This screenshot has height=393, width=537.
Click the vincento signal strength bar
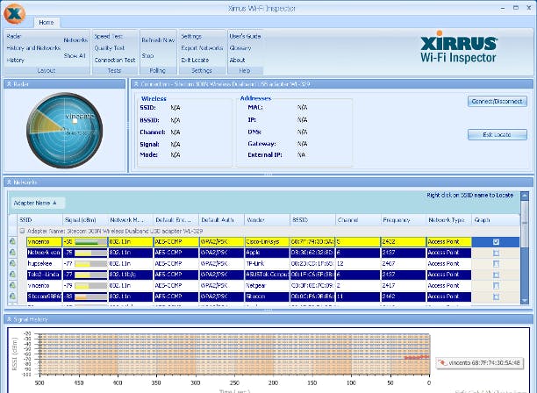tap(88, 241)
